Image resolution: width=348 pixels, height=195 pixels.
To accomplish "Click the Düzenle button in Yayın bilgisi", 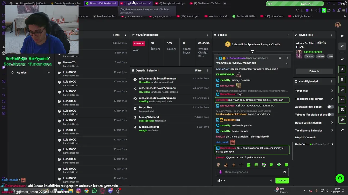I will [x=314, y=71].
